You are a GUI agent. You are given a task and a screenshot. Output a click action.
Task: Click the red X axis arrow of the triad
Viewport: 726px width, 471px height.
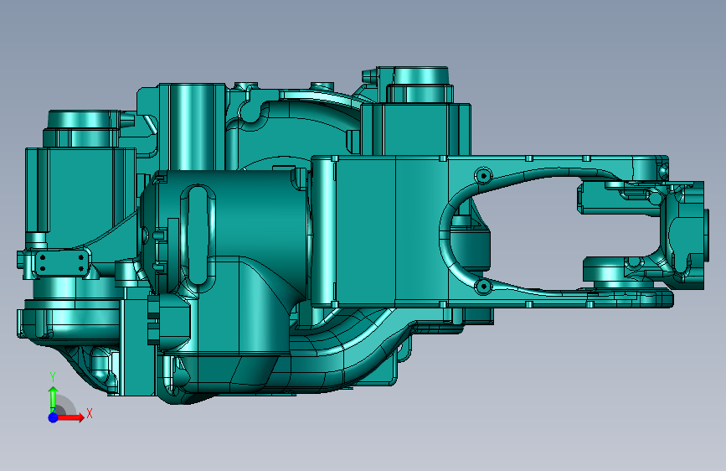point(71,417)
